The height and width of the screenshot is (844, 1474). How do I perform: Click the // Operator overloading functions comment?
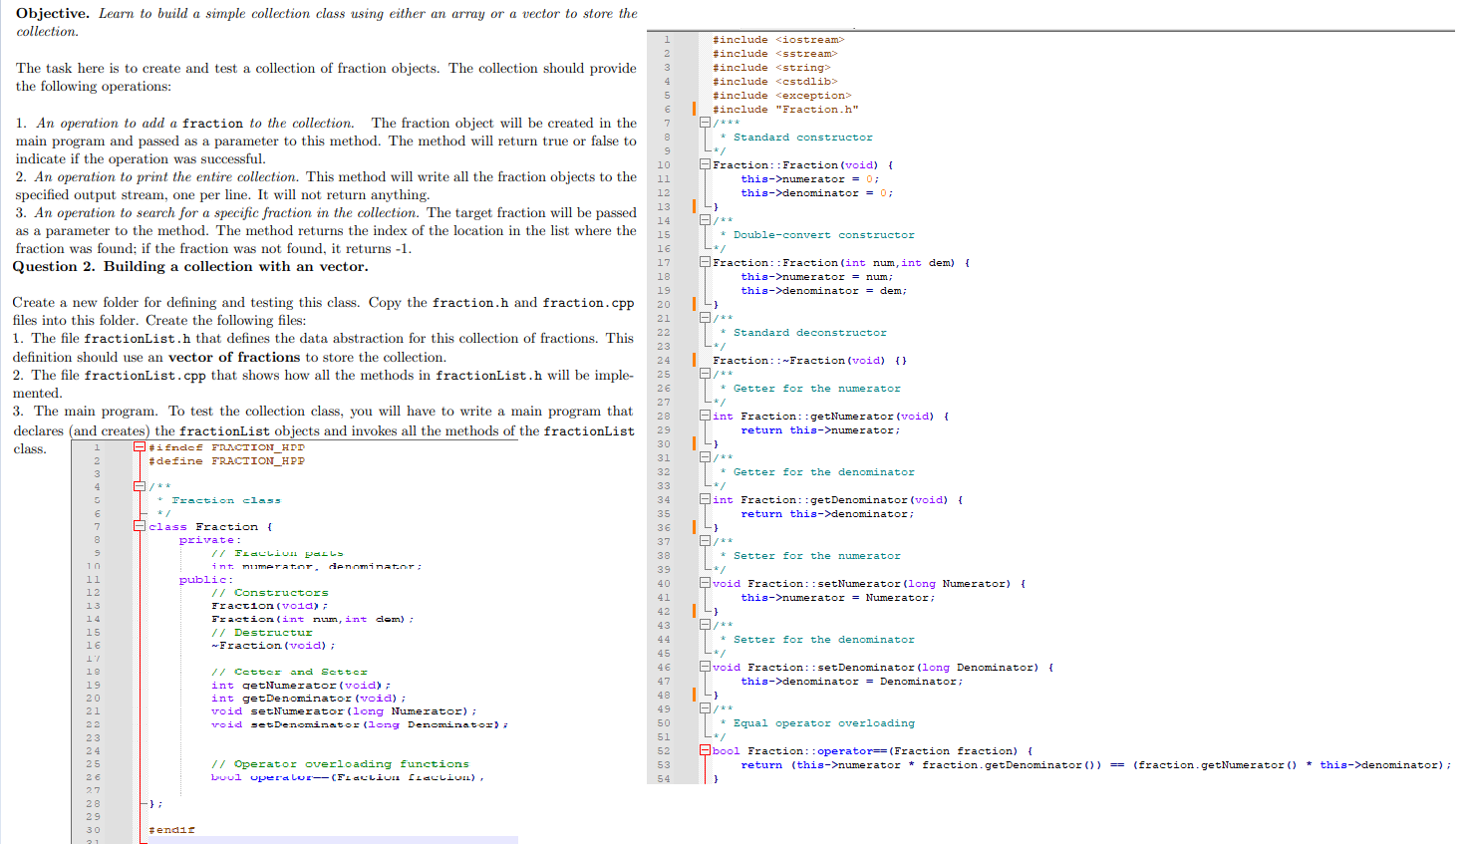(340, 764)
